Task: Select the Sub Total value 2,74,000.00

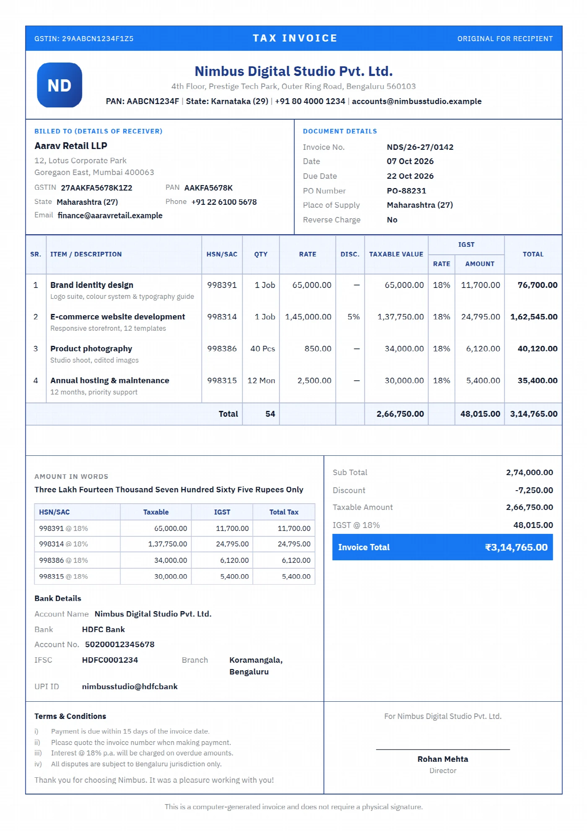Action: tap(530, 473)
